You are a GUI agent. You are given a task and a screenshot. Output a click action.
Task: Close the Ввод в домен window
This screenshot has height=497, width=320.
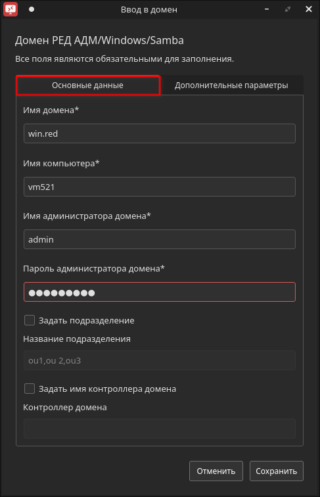pos(309,9)
